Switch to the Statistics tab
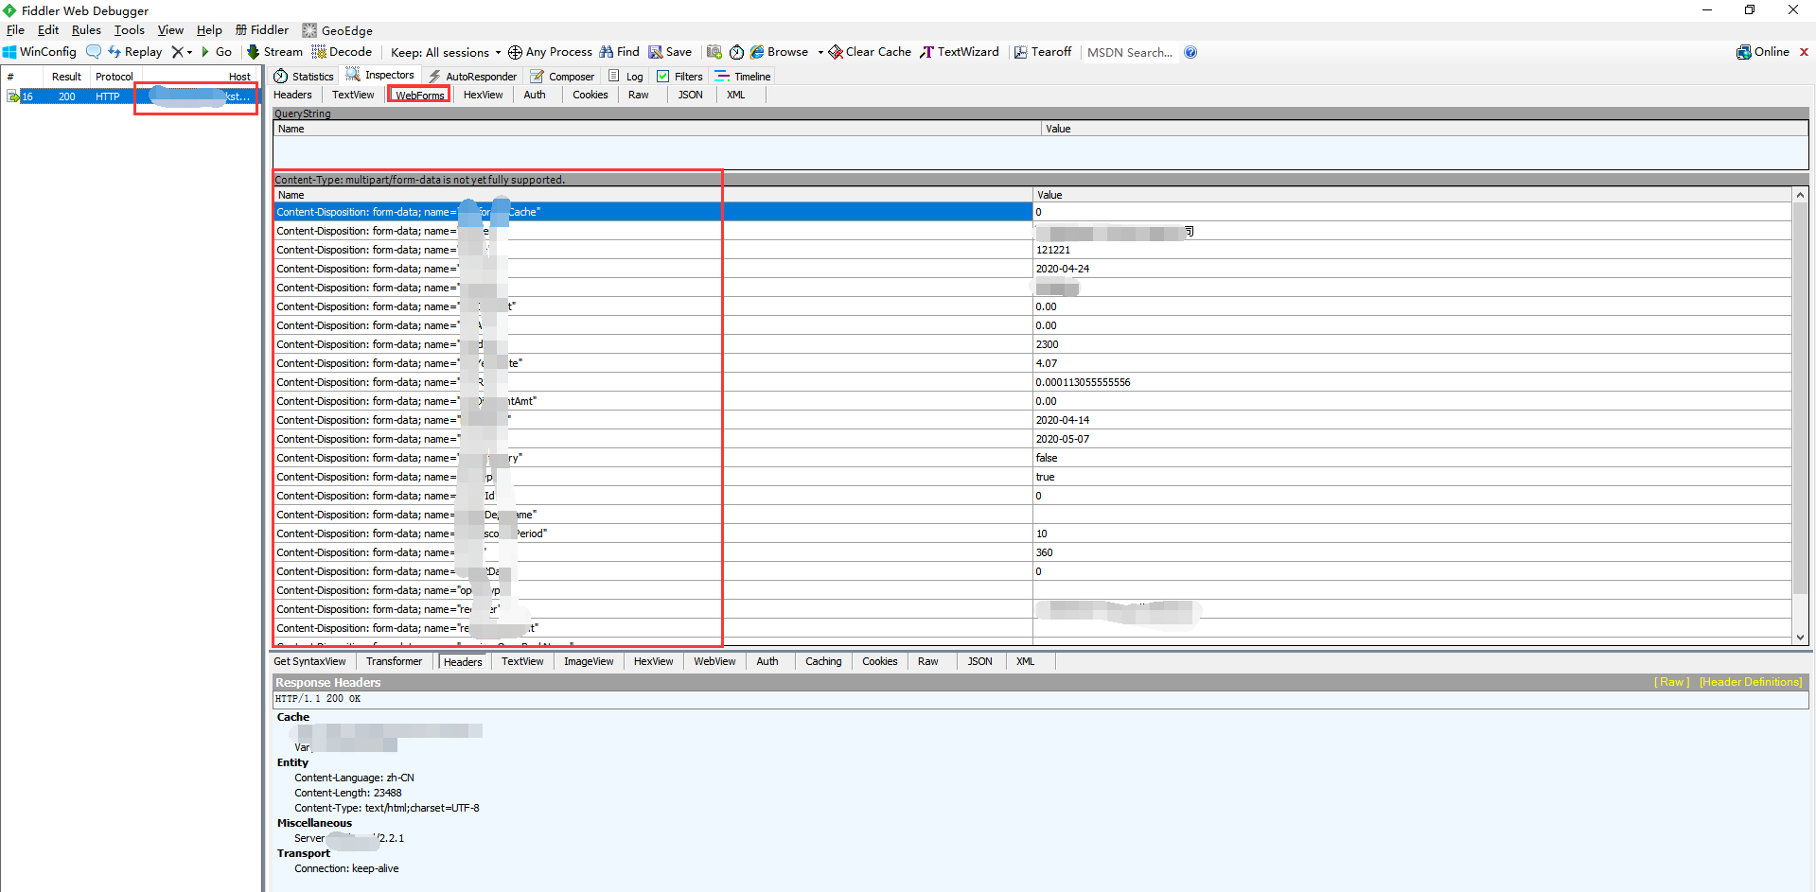 click(x=304, y=77)
